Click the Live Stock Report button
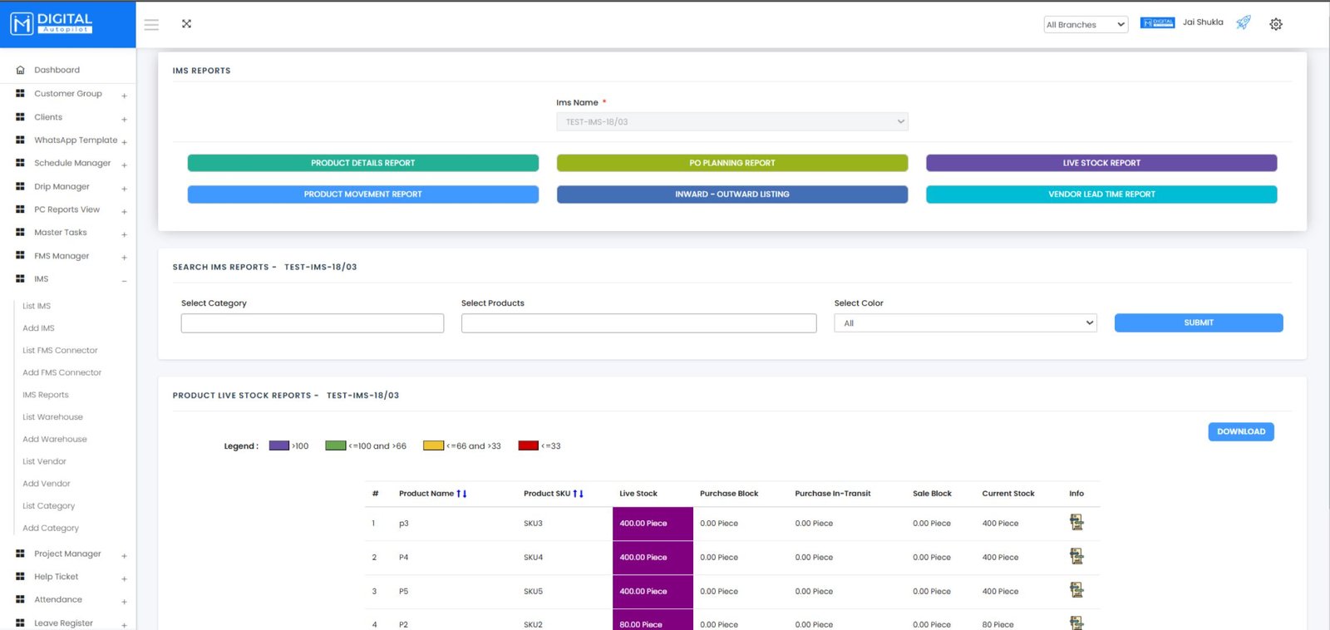 point(1101,164)
